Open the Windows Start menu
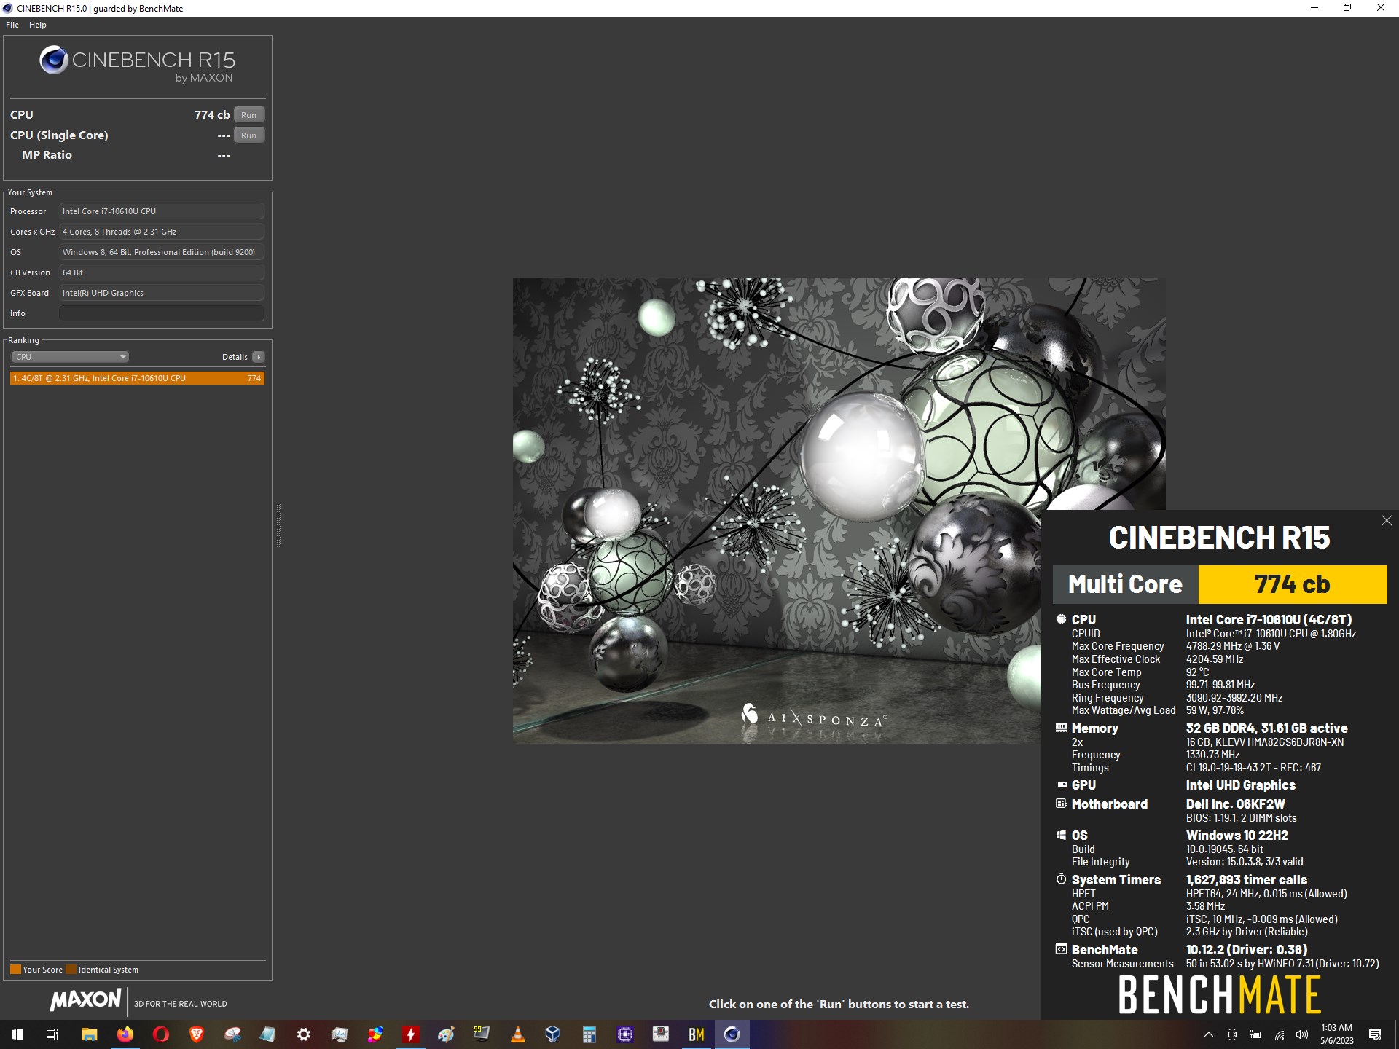The height and width of the screenshot is (1049, 1399). point(17,1034)
